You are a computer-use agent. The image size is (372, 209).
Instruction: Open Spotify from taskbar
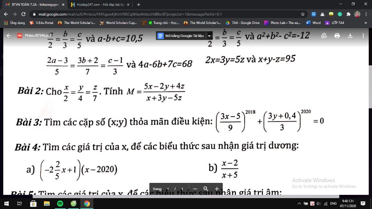60,203
